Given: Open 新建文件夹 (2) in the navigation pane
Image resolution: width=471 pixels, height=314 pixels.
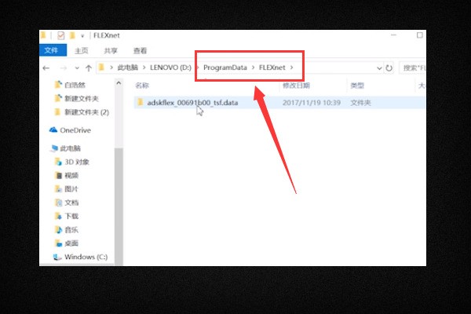Looking at the screenshot, I should (87, 112).
